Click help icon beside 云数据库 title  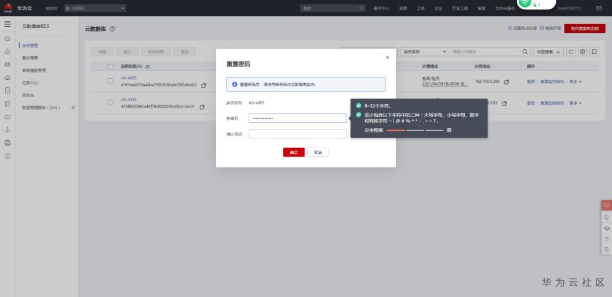[112, 29]
